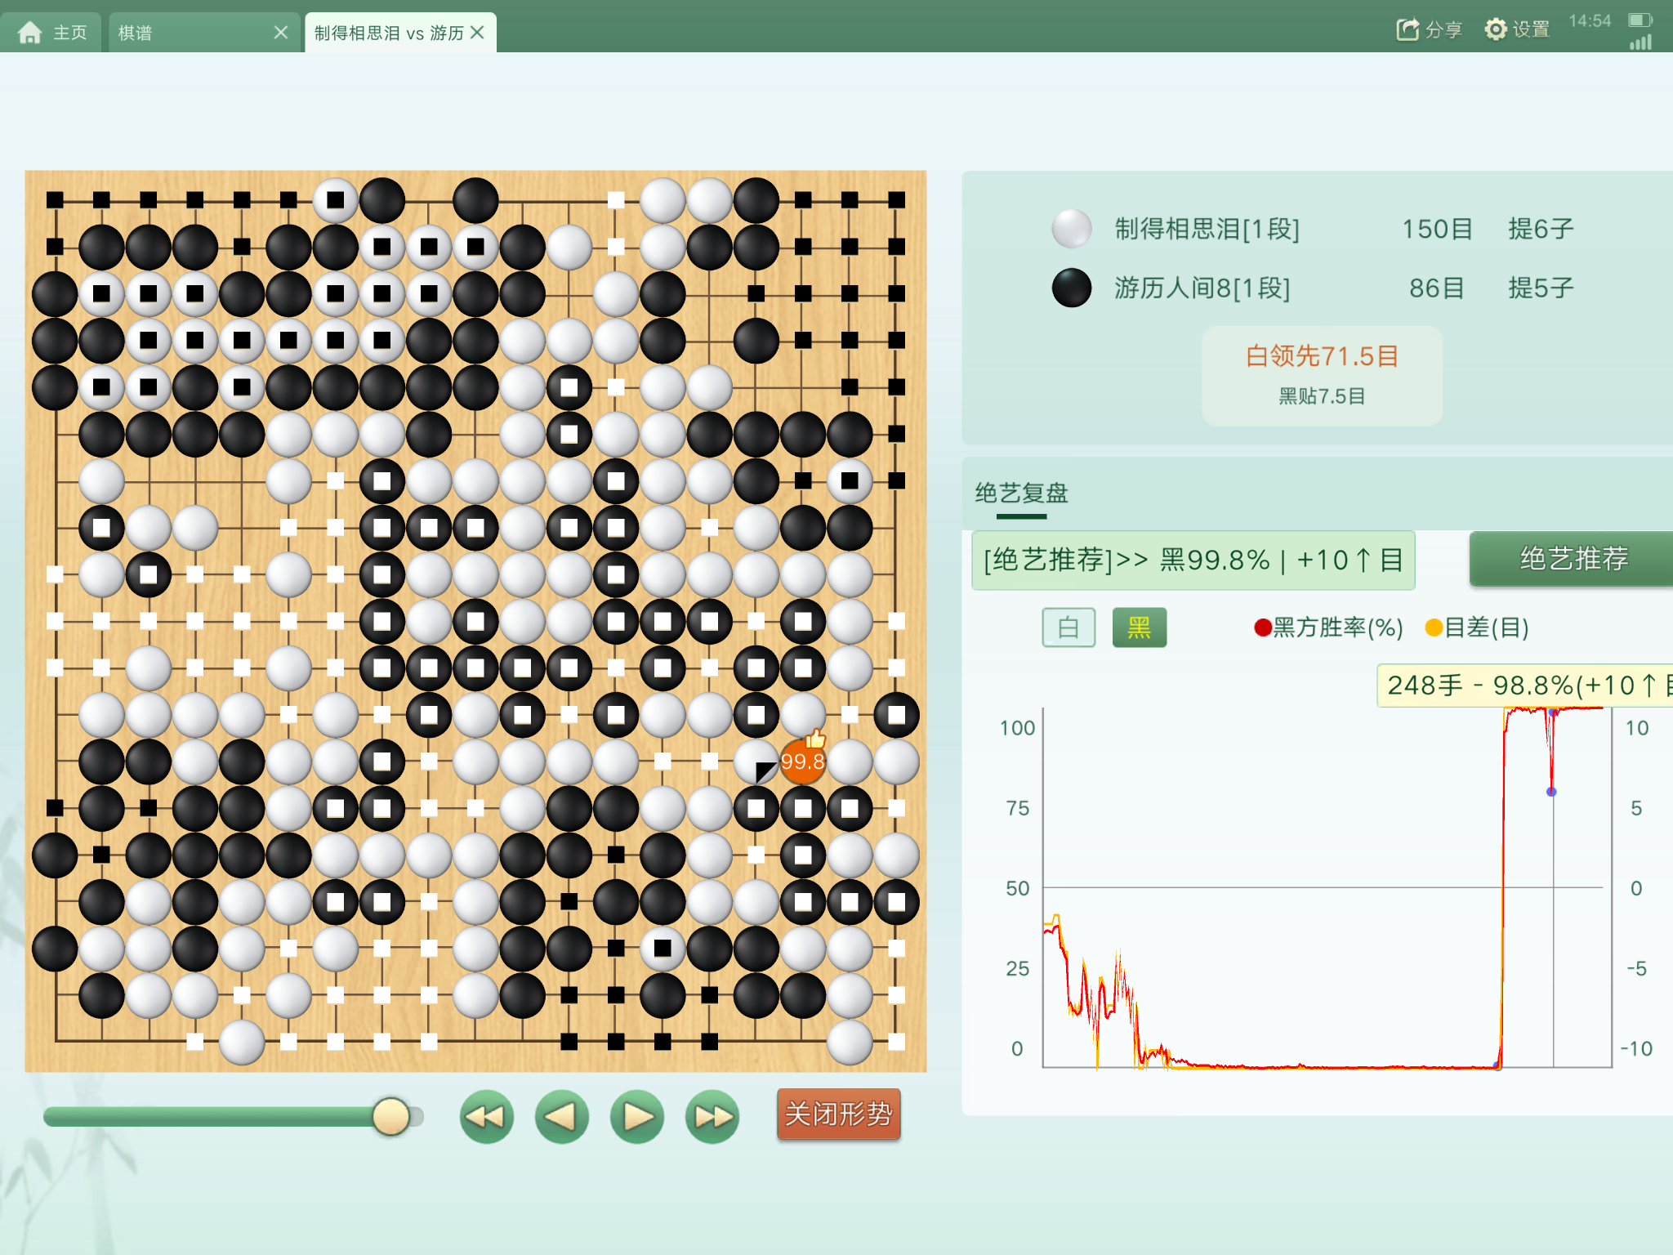Click the 提6子 captures text
Image resolution: width=1673 pixels, height=1255 pixels.
point(1541,229)
